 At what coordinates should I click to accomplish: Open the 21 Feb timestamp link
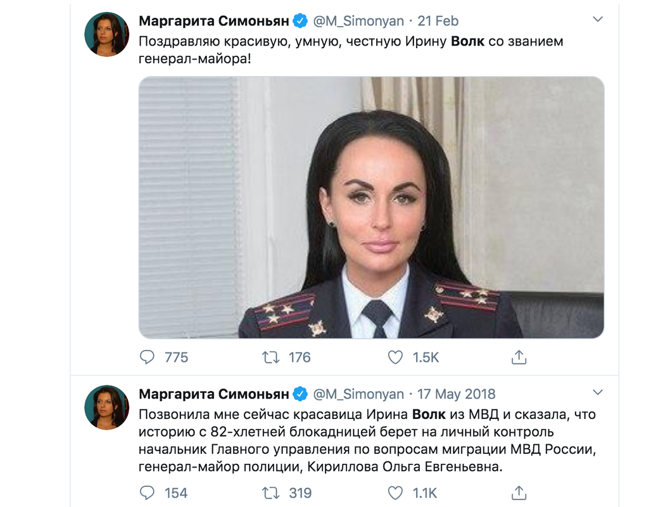click(438, 21)
